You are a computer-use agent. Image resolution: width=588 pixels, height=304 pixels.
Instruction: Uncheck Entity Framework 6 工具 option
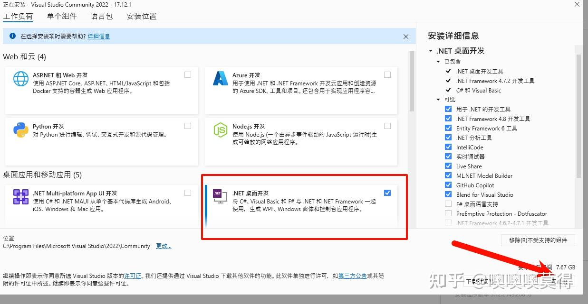[448, 128]
